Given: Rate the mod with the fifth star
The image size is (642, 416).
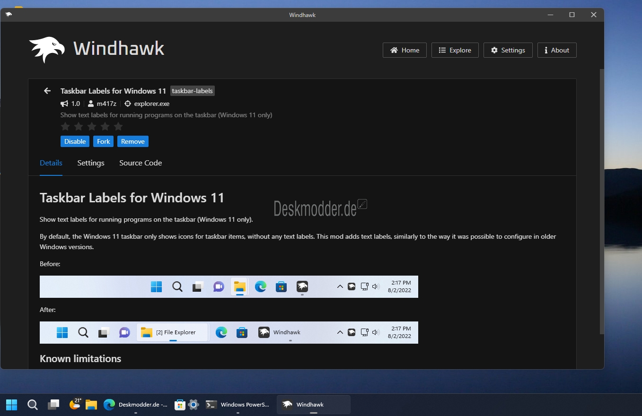Looking at the screenshot, I should tap(118, 126).
